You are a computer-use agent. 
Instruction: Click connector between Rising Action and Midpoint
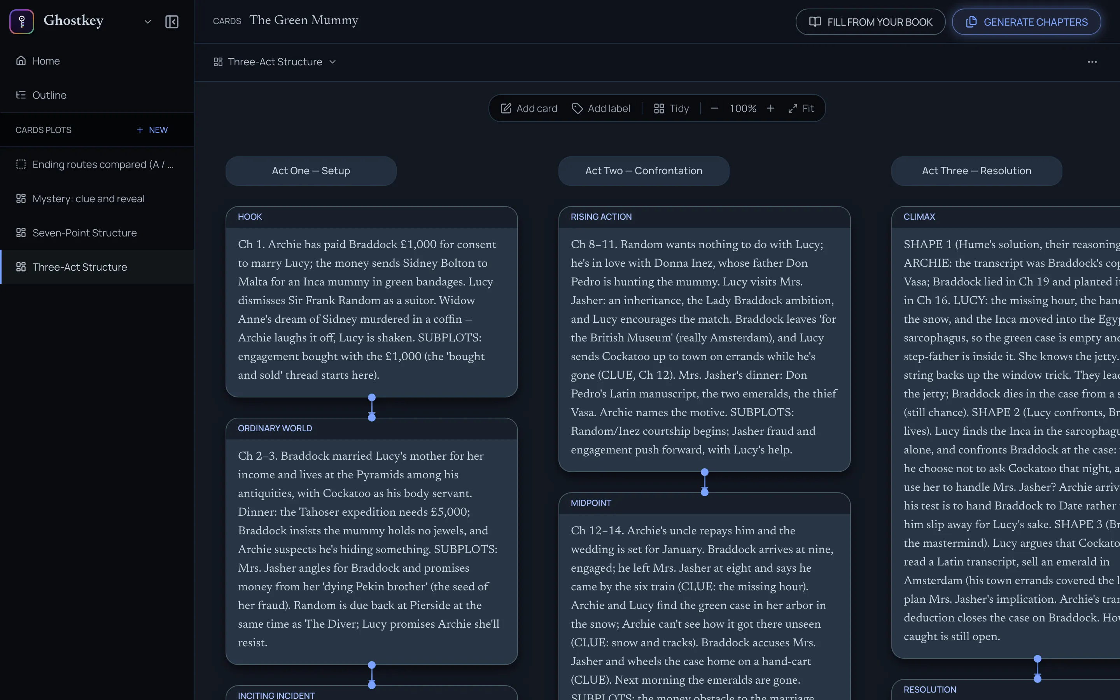(x=704, y=482)
